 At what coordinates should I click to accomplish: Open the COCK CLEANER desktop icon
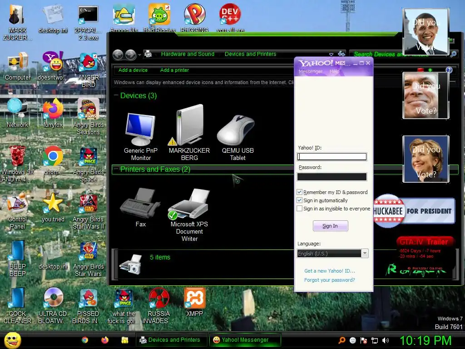(18, 306)
